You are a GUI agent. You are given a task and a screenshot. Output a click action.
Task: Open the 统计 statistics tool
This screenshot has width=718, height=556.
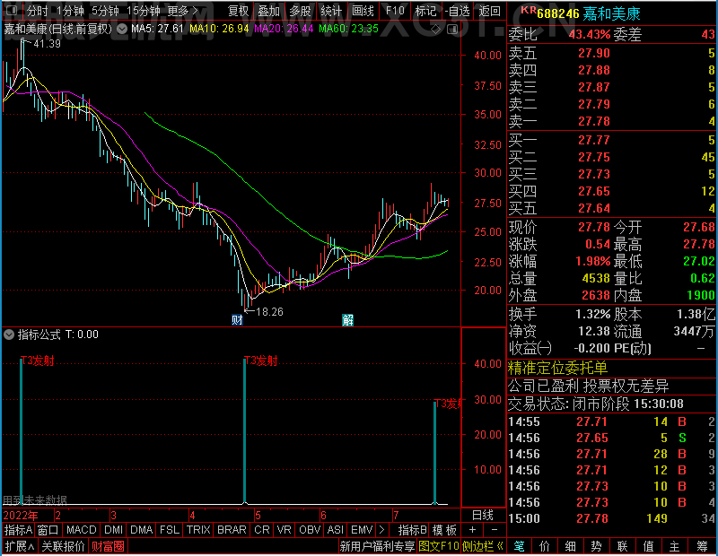331,11
